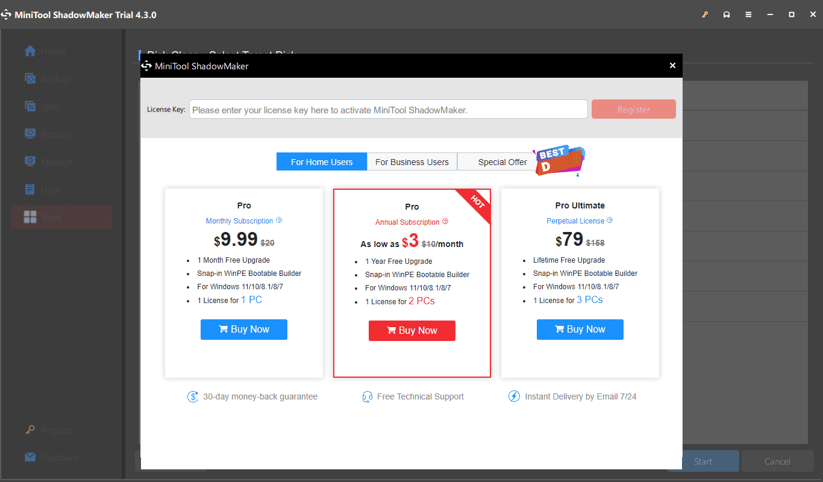Buy the Pro Annual Subscription plan

(412, 331)
